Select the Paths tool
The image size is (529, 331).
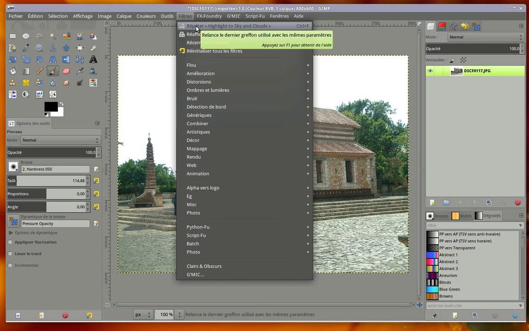pos(12,48)
